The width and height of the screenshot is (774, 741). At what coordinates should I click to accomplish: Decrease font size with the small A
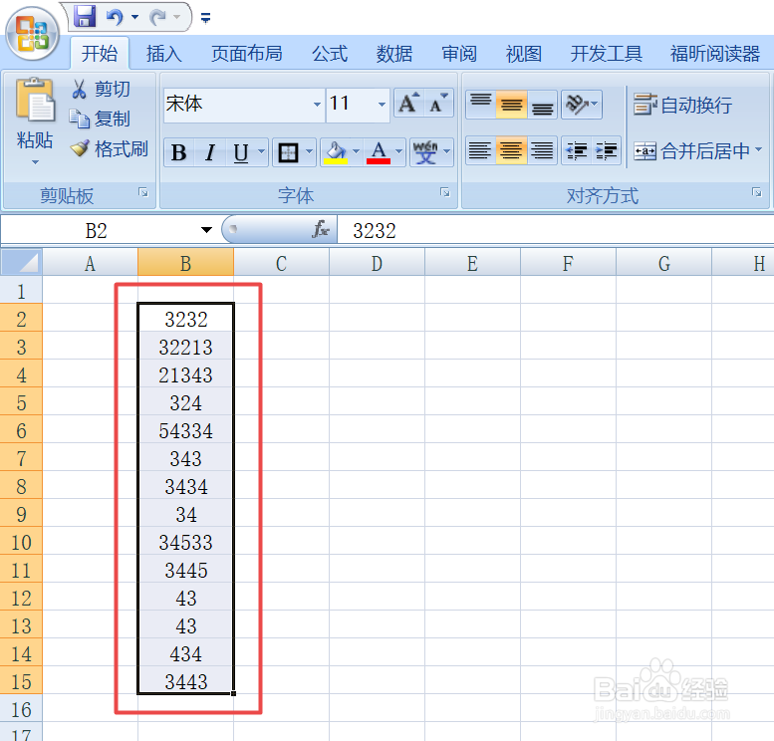pyautogui.click(x=438, y=104)
